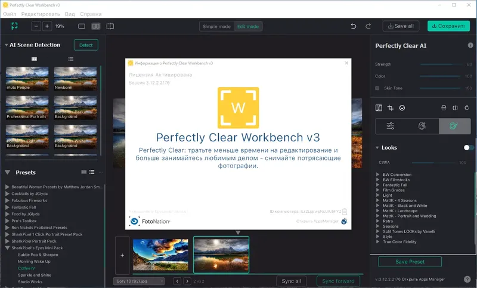Image resolution: width=477 pixels, height=288 pixels.
Task: Open AppsManager globe icon in dialog
Action: pyautogui.click(x=344, y=221)
